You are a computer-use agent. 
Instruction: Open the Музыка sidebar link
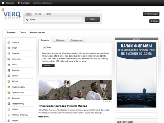point(15,76)
